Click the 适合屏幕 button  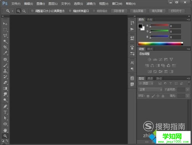click(x=138, y=11)
